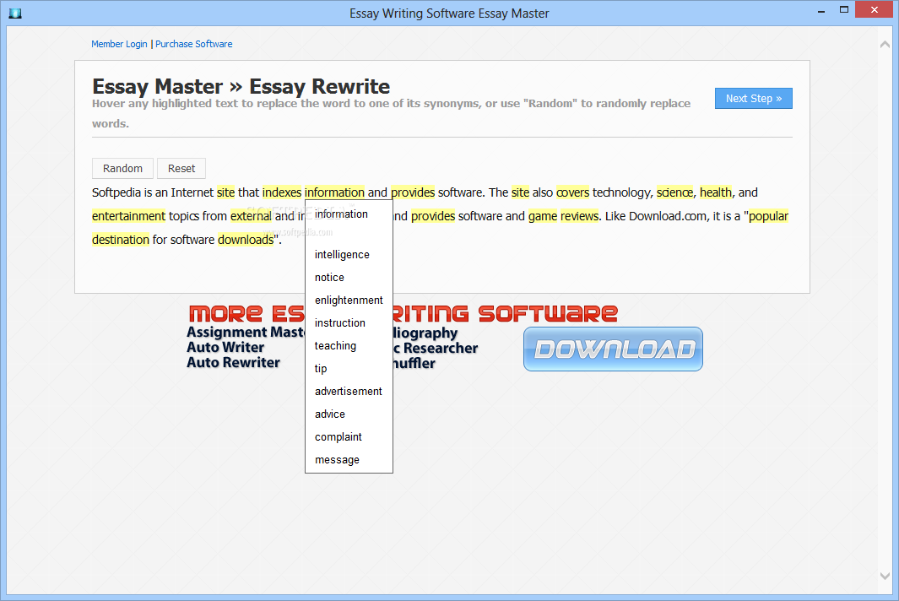Click highlighted word 'health'

click(x=716, y=192)
